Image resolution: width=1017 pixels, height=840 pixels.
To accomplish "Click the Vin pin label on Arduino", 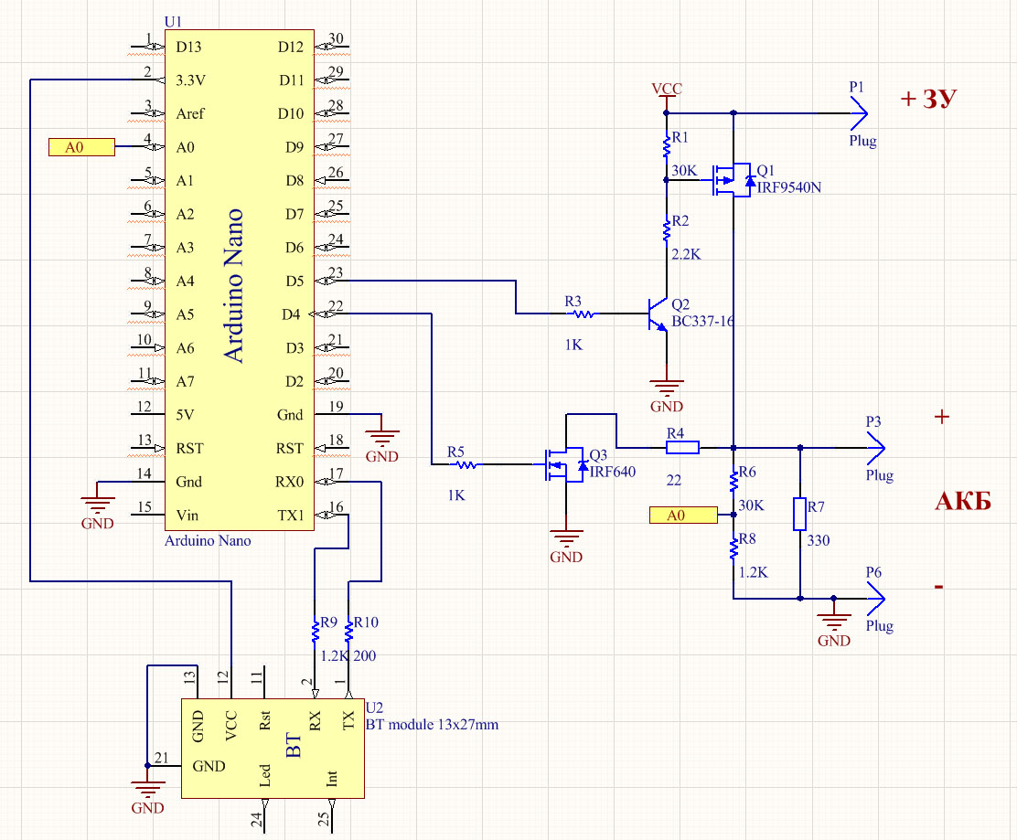I will [187, 516].
